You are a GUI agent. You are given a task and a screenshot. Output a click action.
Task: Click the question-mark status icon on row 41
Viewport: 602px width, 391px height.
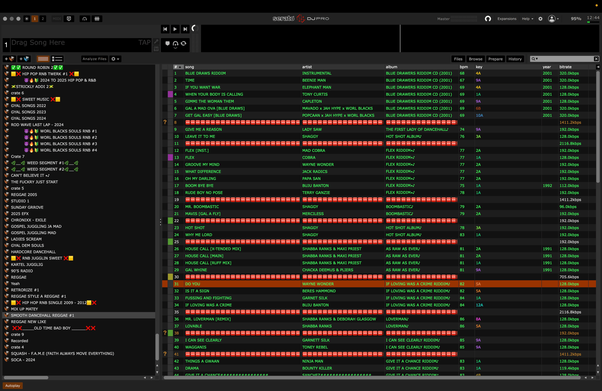coord(165,354)
